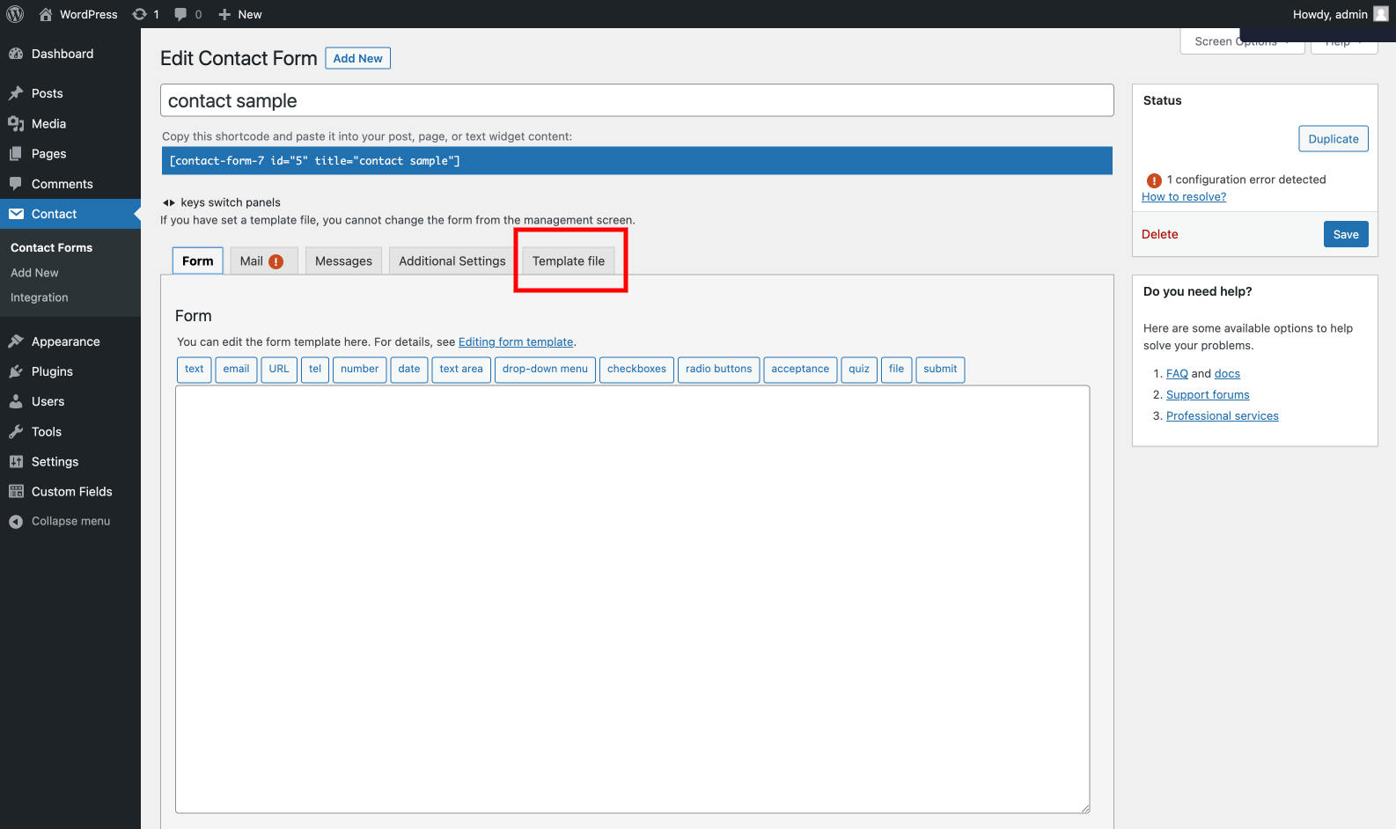Open the Additional Settings tab

[x=452, y=260]
